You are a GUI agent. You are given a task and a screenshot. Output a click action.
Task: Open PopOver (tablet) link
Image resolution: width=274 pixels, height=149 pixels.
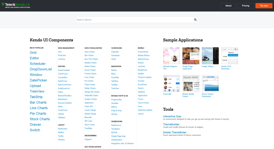[x=145, y=77]
